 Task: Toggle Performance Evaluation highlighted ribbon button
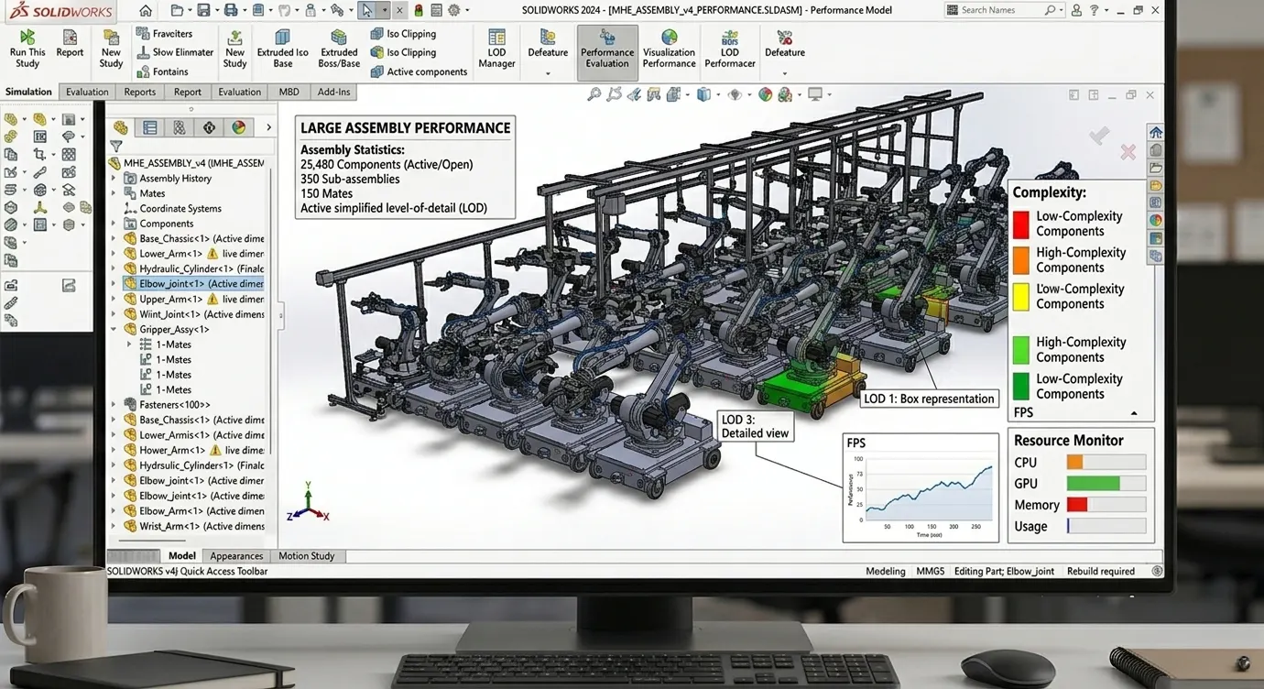pos(607,52)
